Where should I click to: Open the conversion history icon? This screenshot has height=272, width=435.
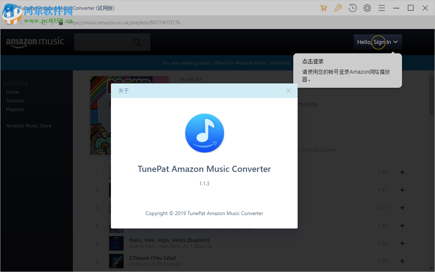[352, 8]
